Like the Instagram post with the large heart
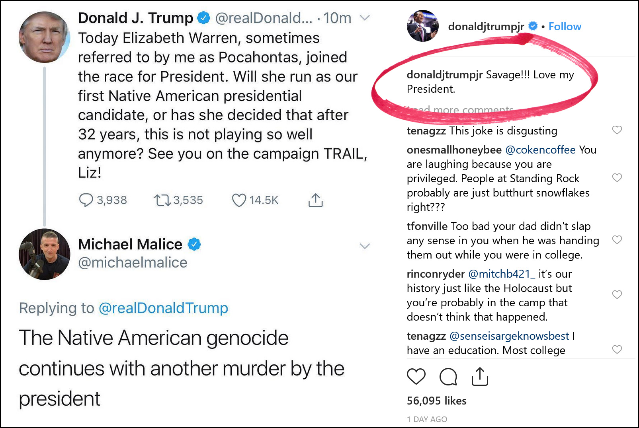 [x=416, y=376]
